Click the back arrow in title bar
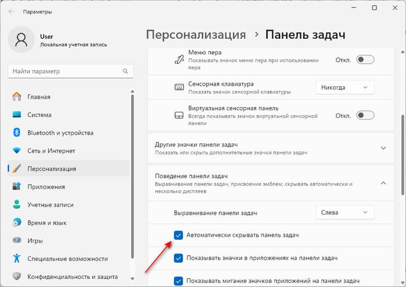 [12, 11]
